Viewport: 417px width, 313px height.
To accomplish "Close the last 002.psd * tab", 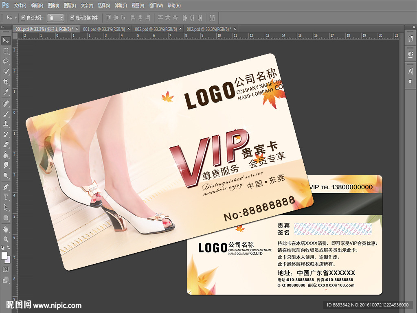I will click(x=235, y=28).
